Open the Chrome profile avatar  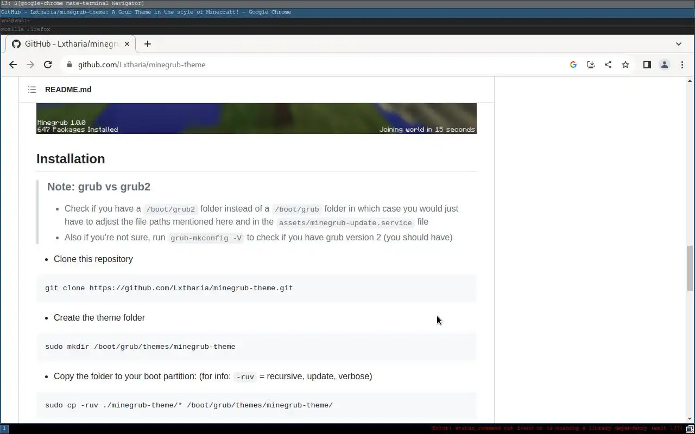[x=664, y=65]
